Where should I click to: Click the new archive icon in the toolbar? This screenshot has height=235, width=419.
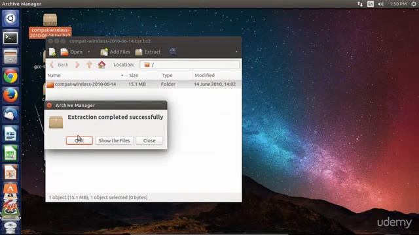(x=52, y=52)
